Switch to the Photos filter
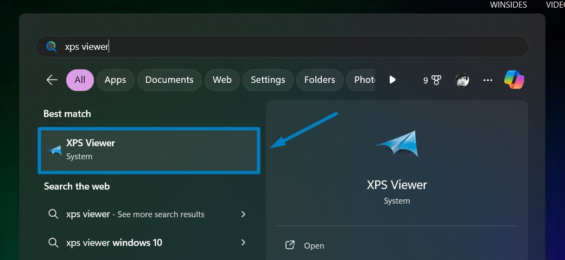The image size is (565, 260). [x=361, y=80]
